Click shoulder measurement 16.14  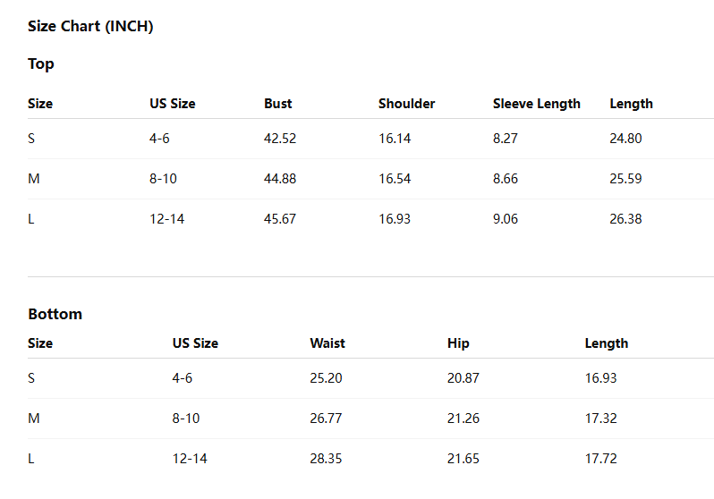pyautogui.click(x=395, y=139)
